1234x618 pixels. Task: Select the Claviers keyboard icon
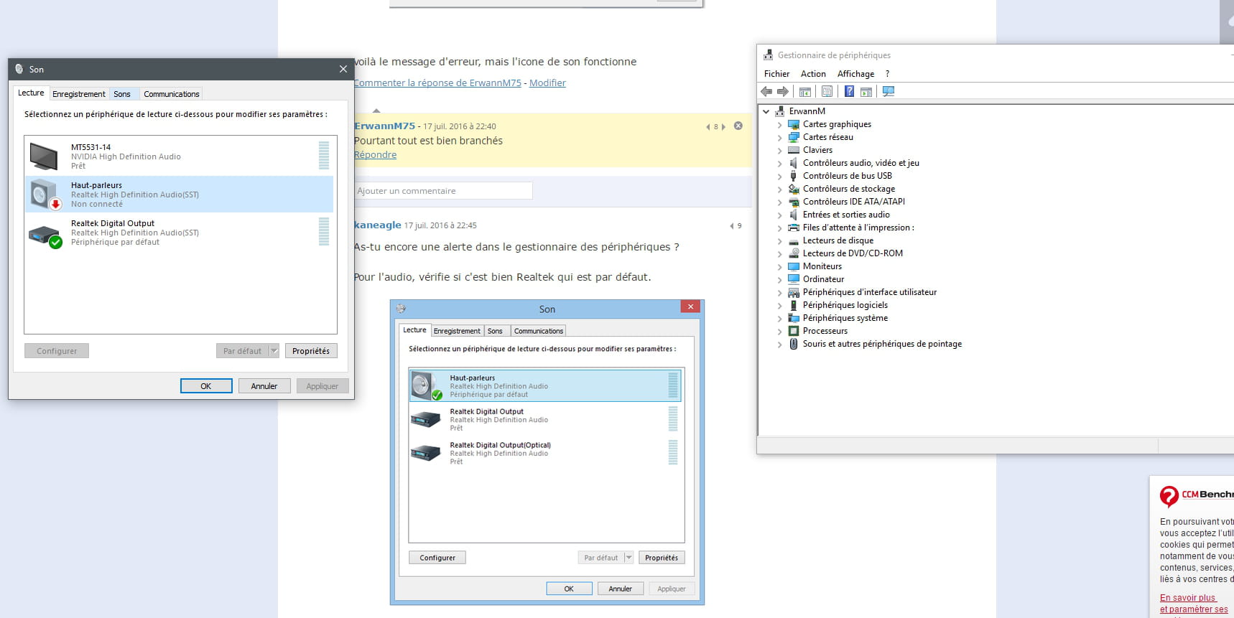coord(794,150)
